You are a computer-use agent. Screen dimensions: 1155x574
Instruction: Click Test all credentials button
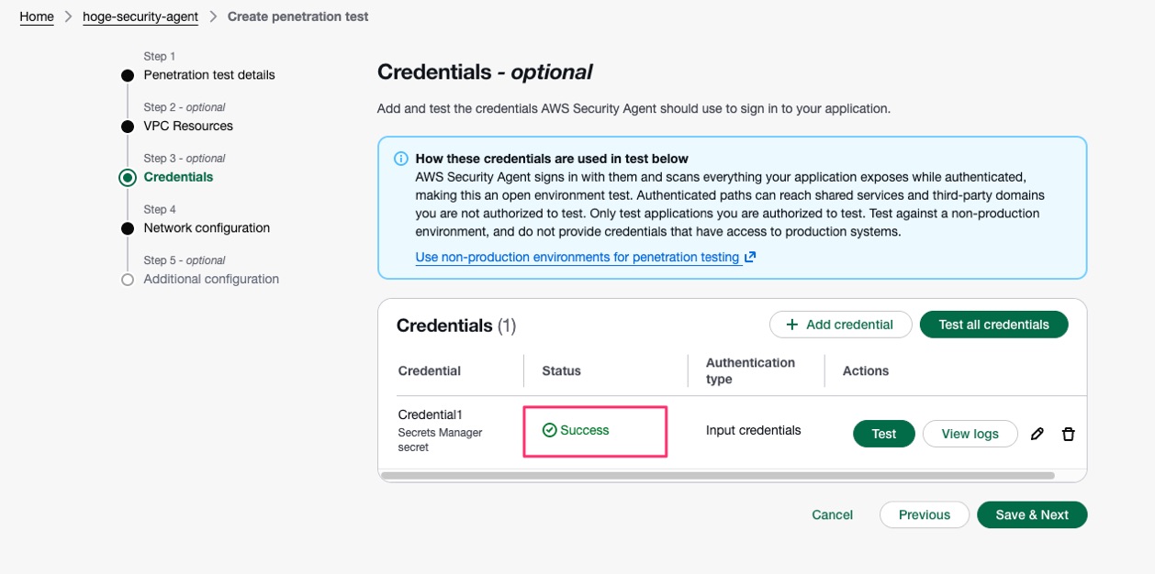point(993,325)
